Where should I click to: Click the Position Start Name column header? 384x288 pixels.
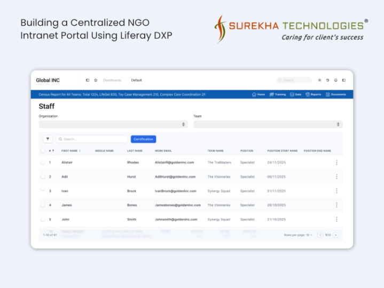pos(283,150)
